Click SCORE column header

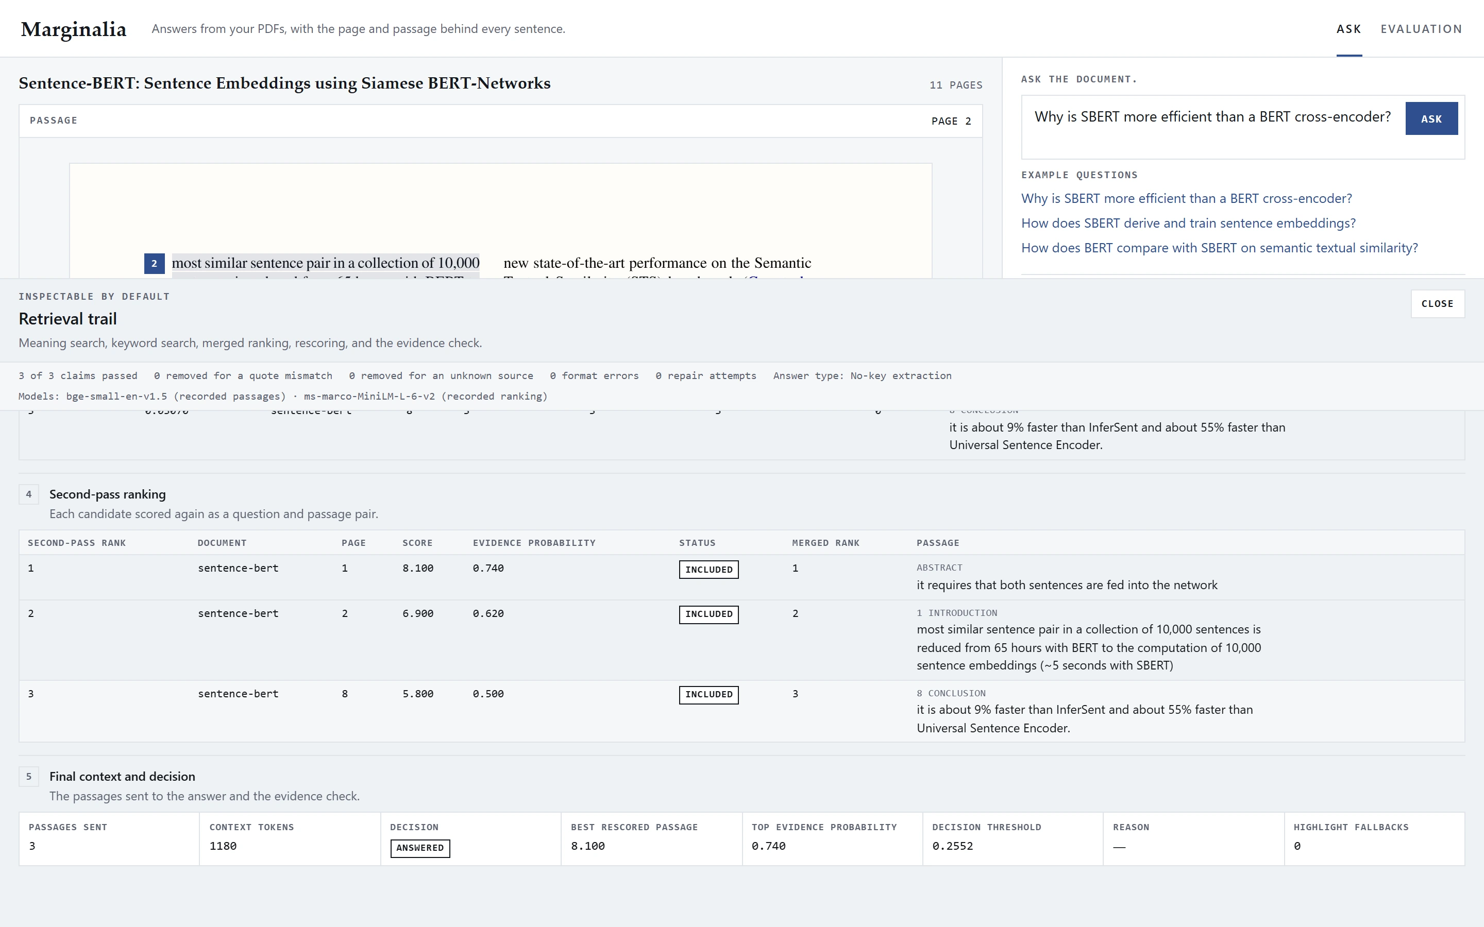(x=417, y=543)
